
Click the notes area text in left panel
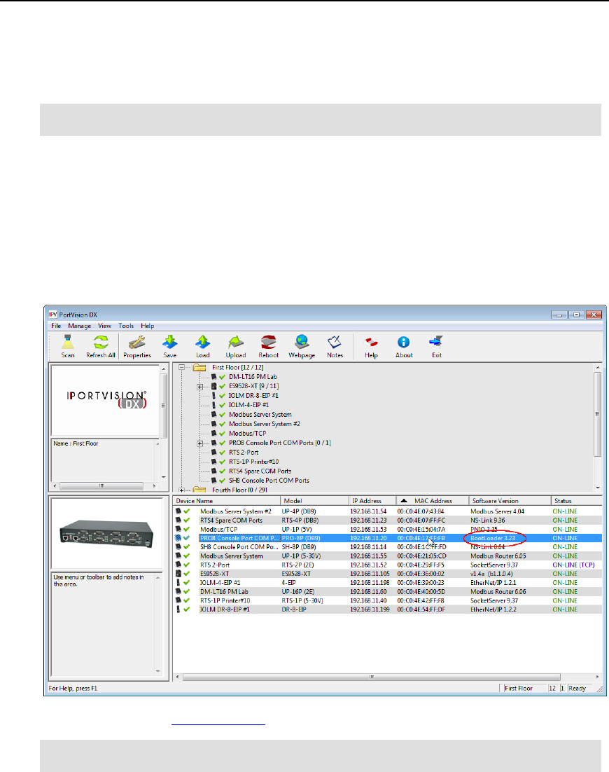coord(99,581)
